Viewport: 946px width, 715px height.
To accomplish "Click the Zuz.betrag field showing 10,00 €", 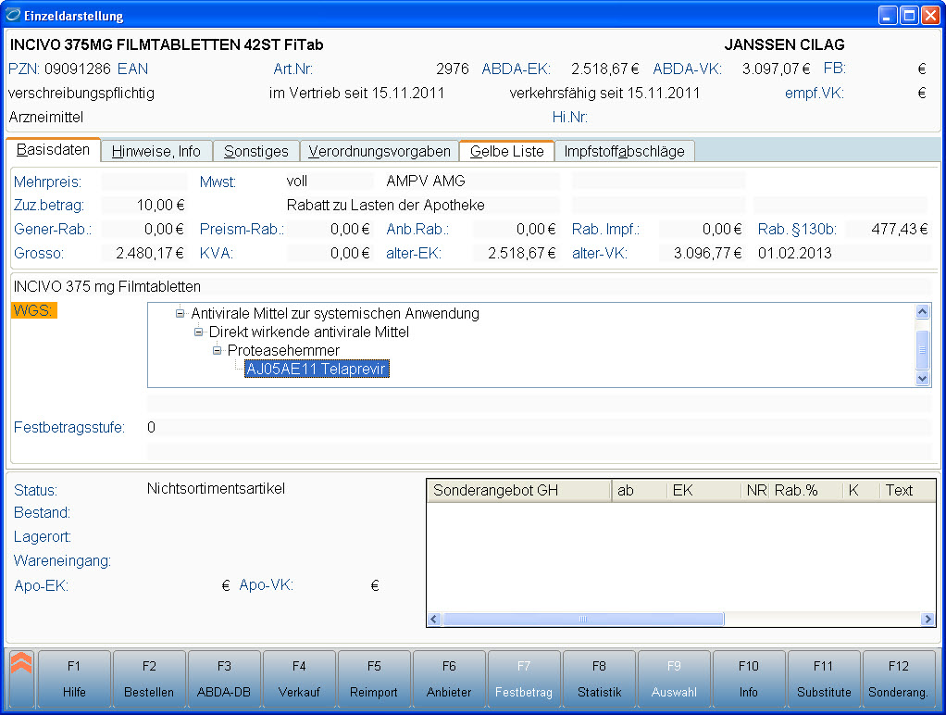I will tap(144, 206).
